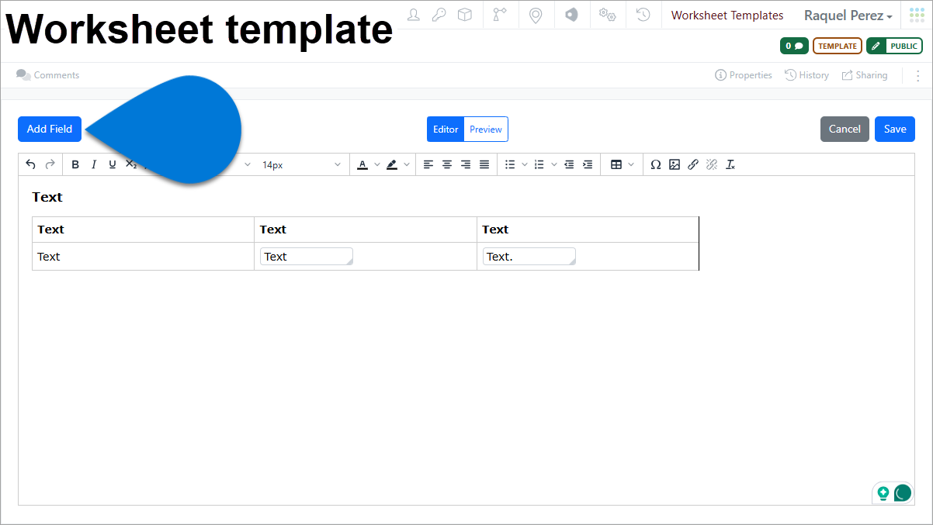Toggle italic formatting
The height and width of the screenshot is (525, 933).
click(94, 164)
